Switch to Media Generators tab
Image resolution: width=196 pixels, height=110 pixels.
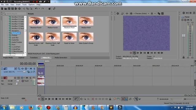tap(61, 58)
